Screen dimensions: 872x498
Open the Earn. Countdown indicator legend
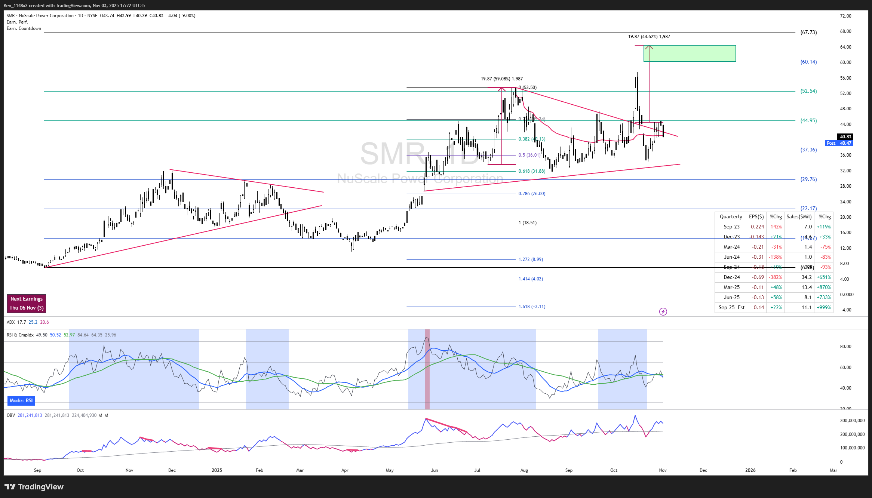[x=24, y=28]
